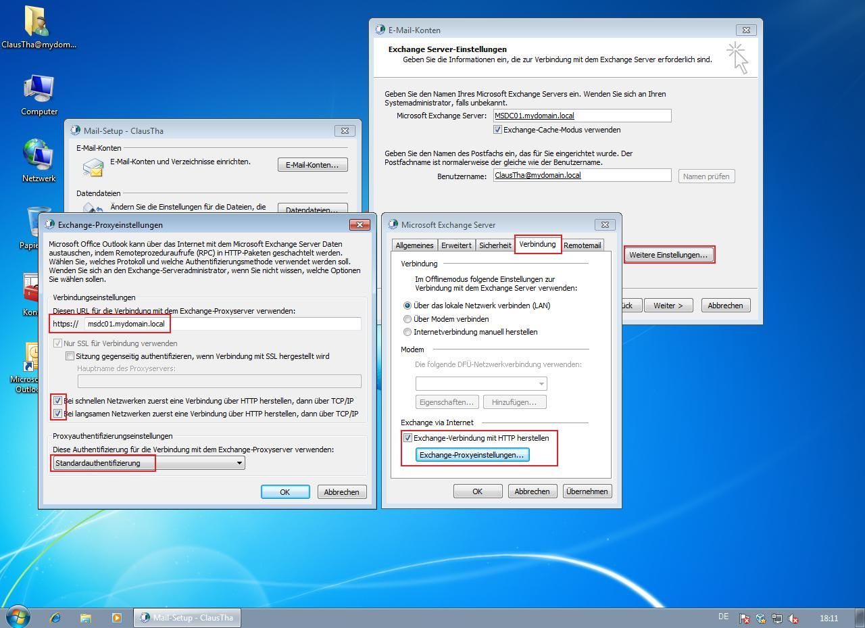Click the Windows Start orb

(18, 617)
